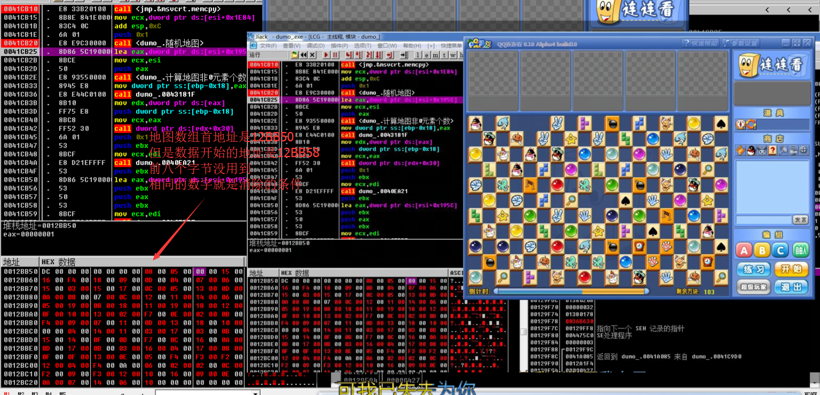
Task: Click the trace over icon in debugger toolbar
Action: pos(379,55)
